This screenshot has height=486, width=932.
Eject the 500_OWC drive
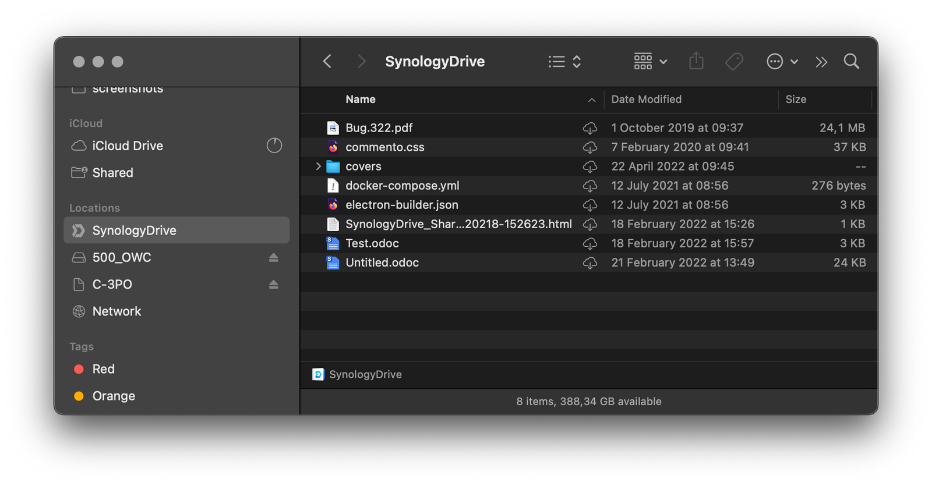pos(273,257)
